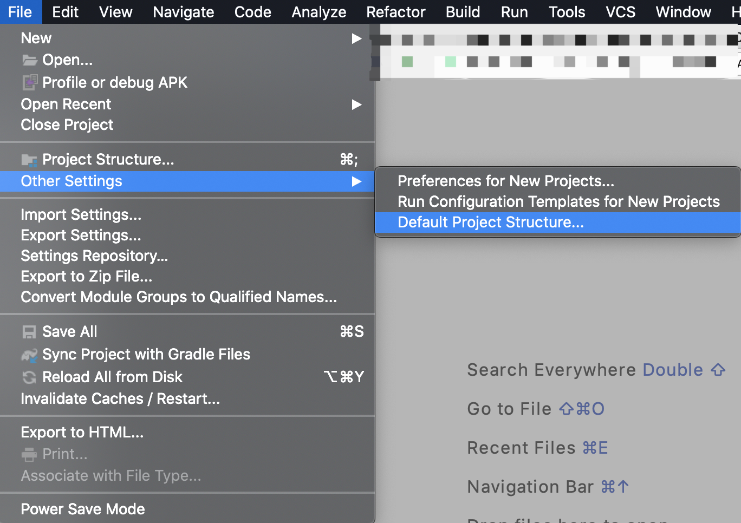Select Invalidate Caches / Restart
The height and width of the screenshot is (523, 741).
click(120, 399)
